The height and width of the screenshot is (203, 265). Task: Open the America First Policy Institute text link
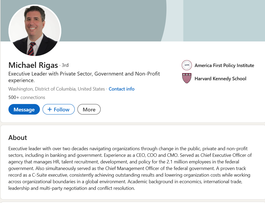pos(224,65)
